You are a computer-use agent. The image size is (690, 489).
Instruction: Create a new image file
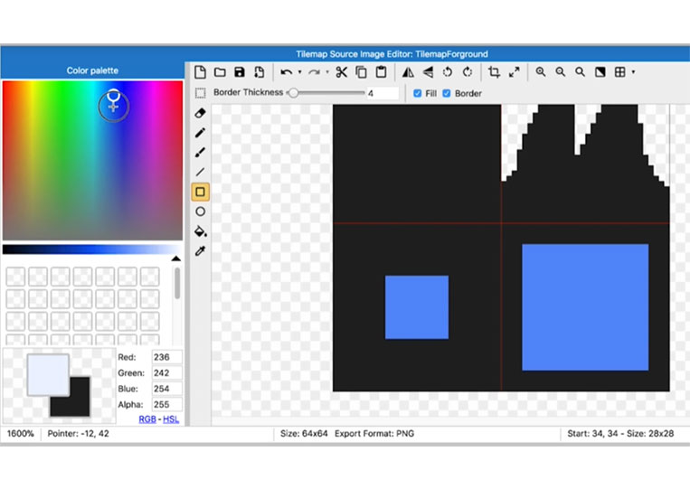[x=200, y=72]
